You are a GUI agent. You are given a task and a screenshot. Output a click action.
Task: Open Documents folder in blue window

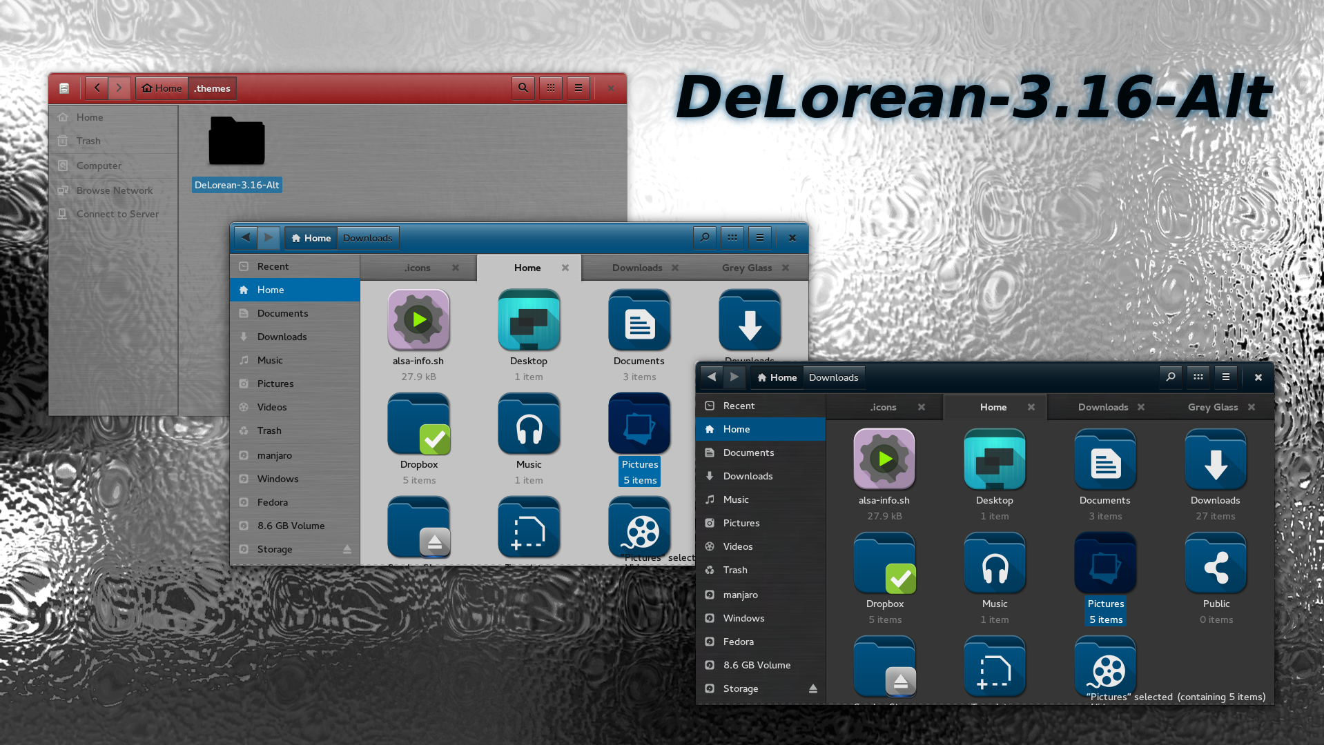(x=639, y=320)
